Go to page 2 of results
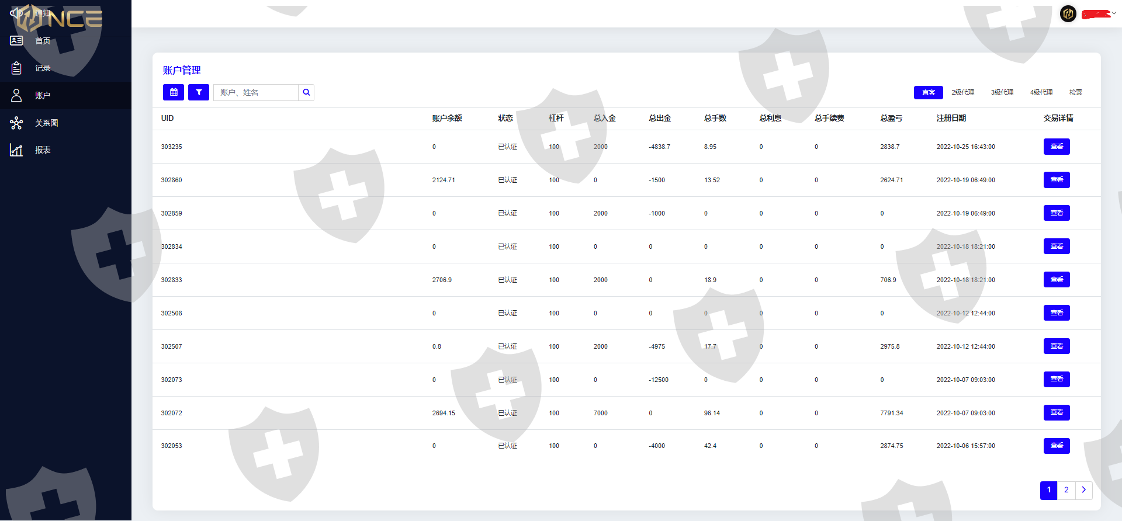The width and height of the screenshot is (1122, 521). (x=1066, y=490)
